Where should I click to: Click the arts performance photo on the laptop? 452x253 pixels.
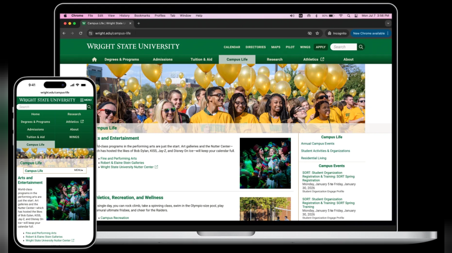[x=265, y=163]
